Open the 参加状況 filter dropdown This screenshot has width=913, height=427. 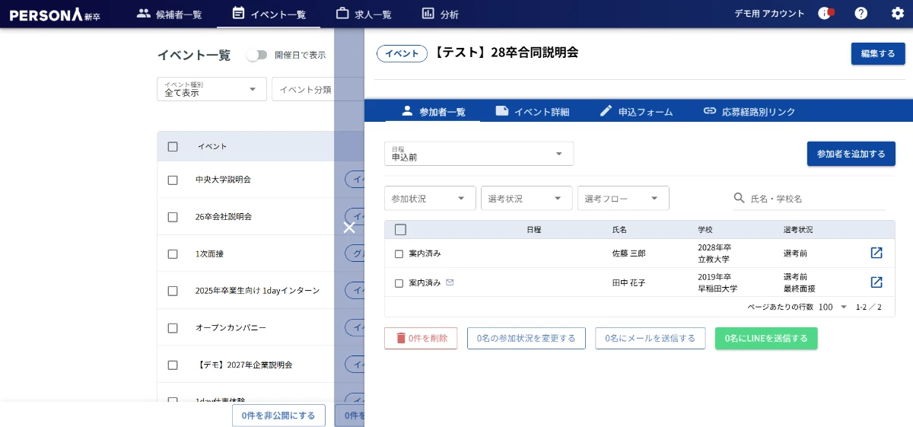[x=430, y=199]
